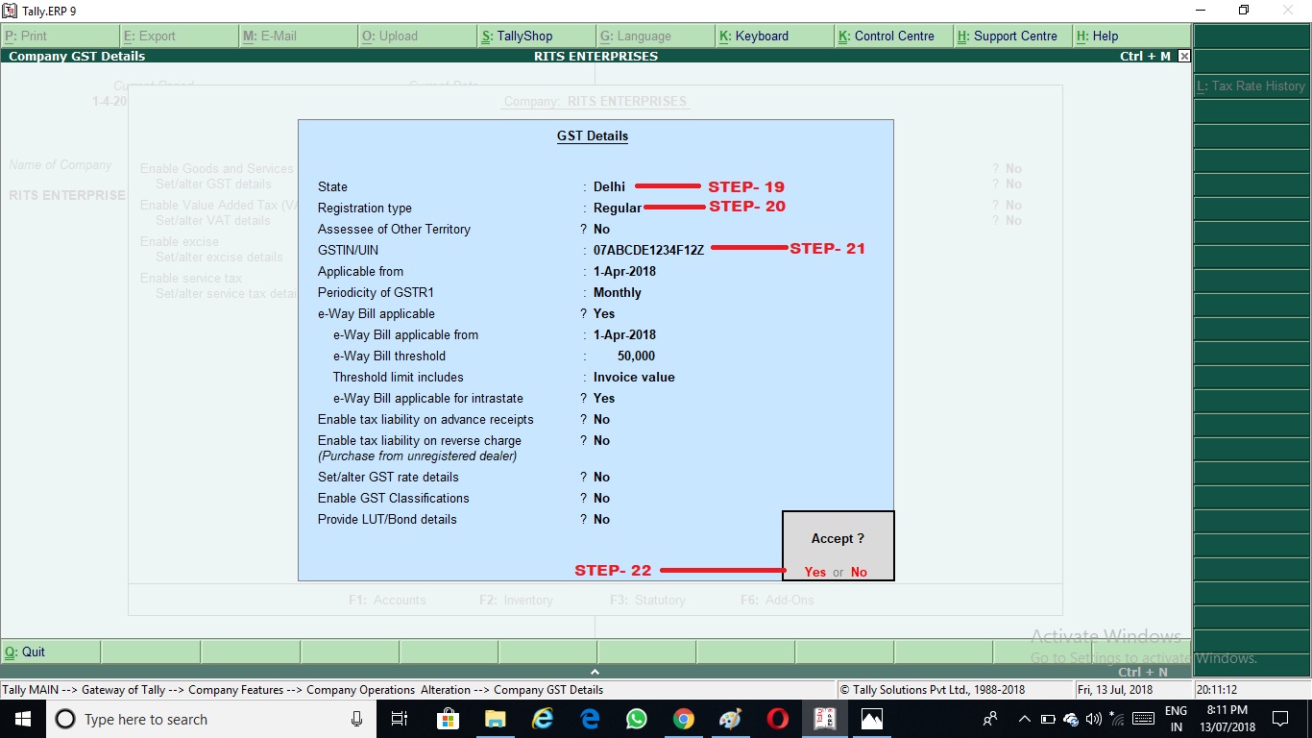Toggle tax liability on advance receipts
The width and height of the screenshot is (1312, 738).
(601, 419)
